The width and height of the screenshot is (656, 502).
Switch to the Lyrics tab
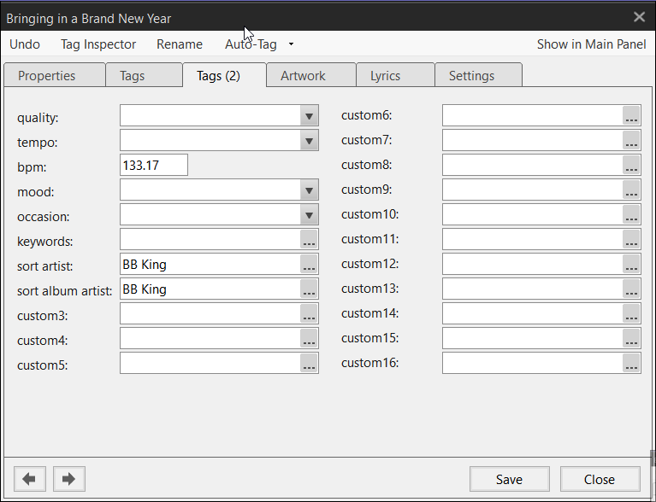coord(385,76)
